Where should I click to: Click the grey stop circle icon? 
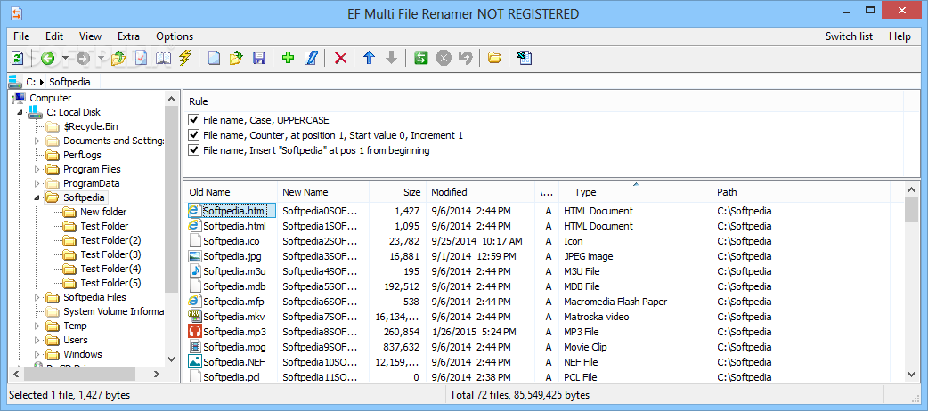[444, 58]
